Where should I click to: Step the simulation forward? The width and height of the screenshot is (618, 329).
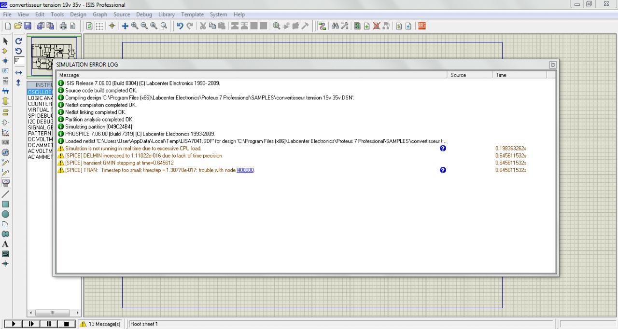(x=30, y=324)
